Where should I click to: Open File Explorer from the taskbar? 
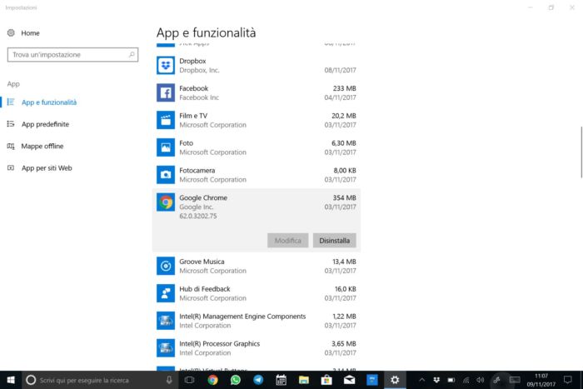click(x=304, y=380)
